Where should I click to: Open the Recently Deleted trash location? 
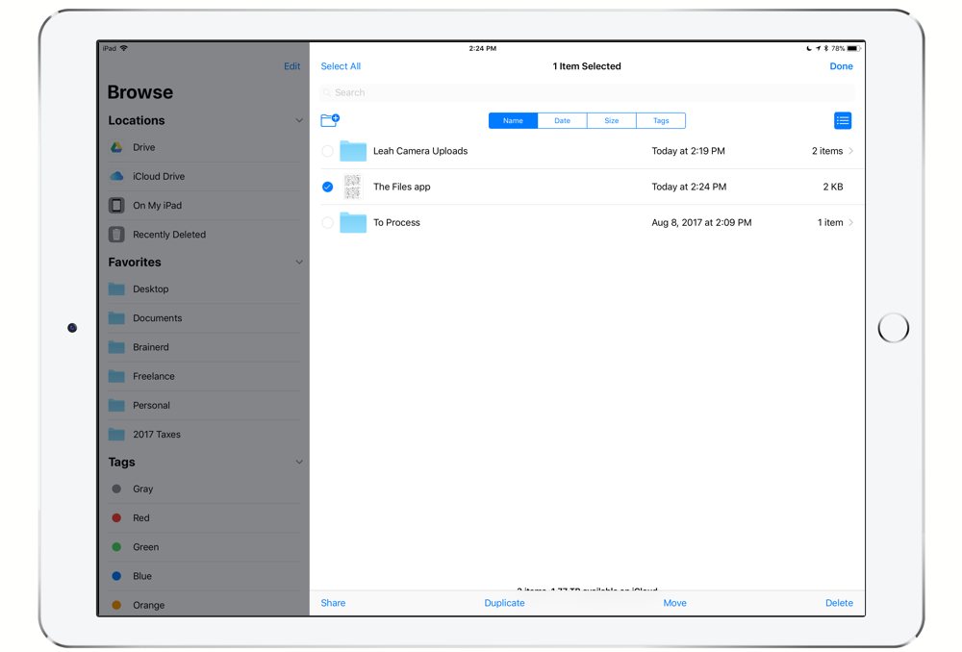point(168,235)
